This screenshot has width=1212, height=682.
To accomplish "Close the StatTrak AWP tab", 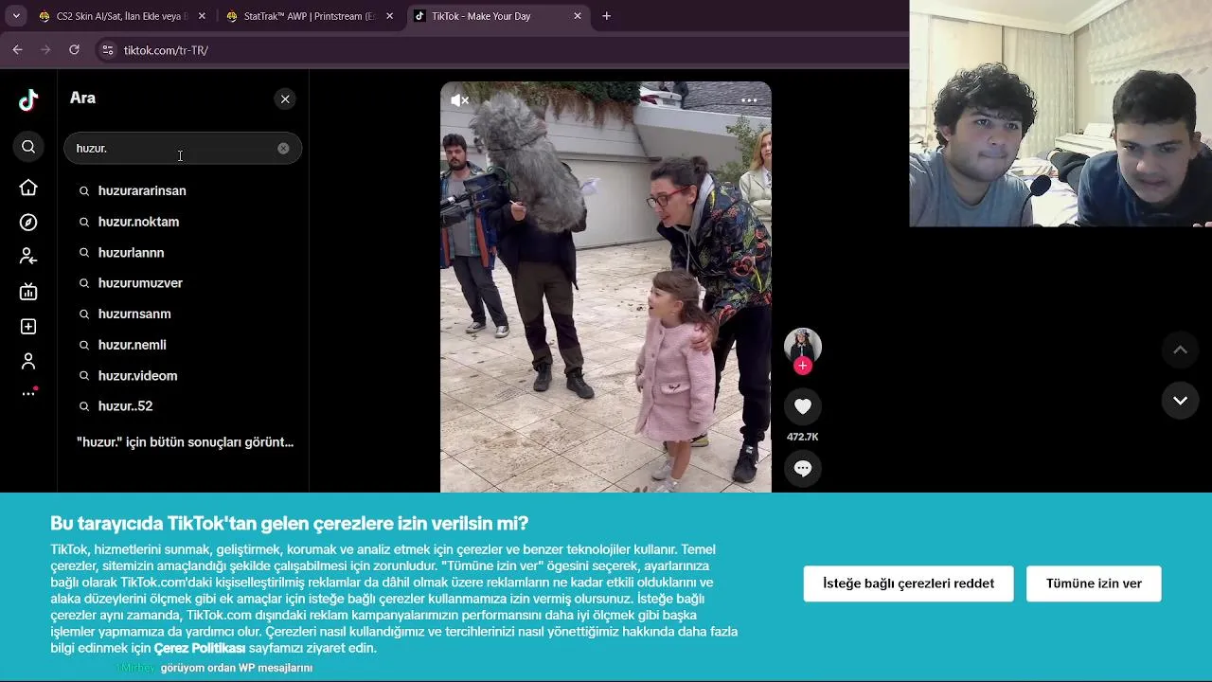I will click(x=389, y=16).
